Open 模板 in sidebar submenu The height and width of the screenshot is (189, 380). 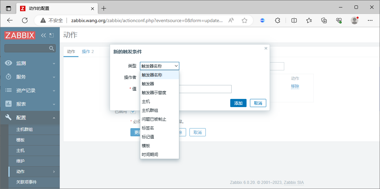[34, 140]
